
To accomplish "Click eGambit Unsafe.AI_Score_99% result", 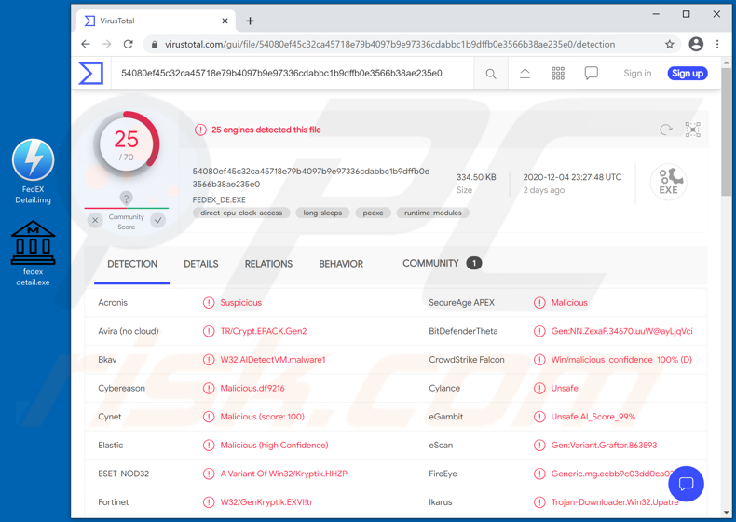I will pyautogui.click(x=593, y=417).
